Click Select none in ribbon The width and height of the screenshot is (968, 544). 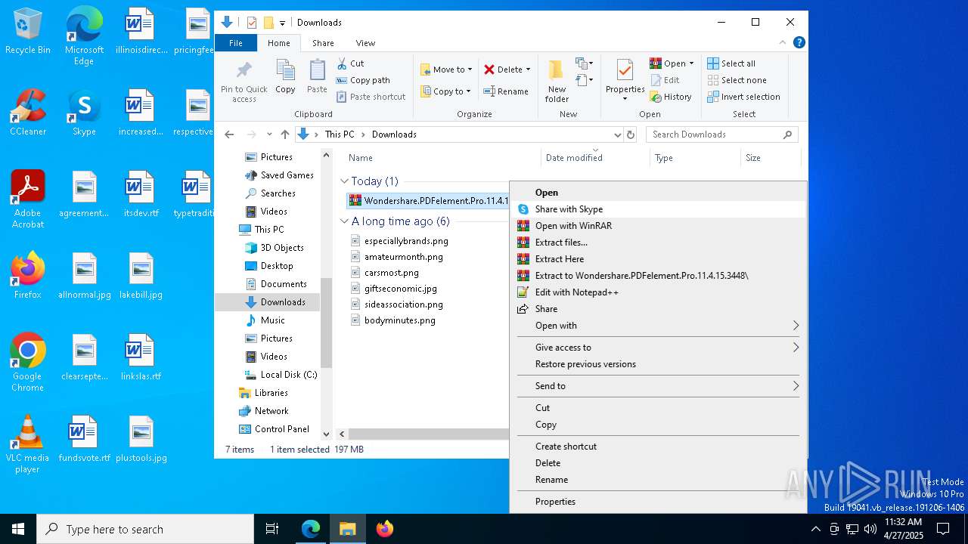pyautogui.click(x=737, y=80)
